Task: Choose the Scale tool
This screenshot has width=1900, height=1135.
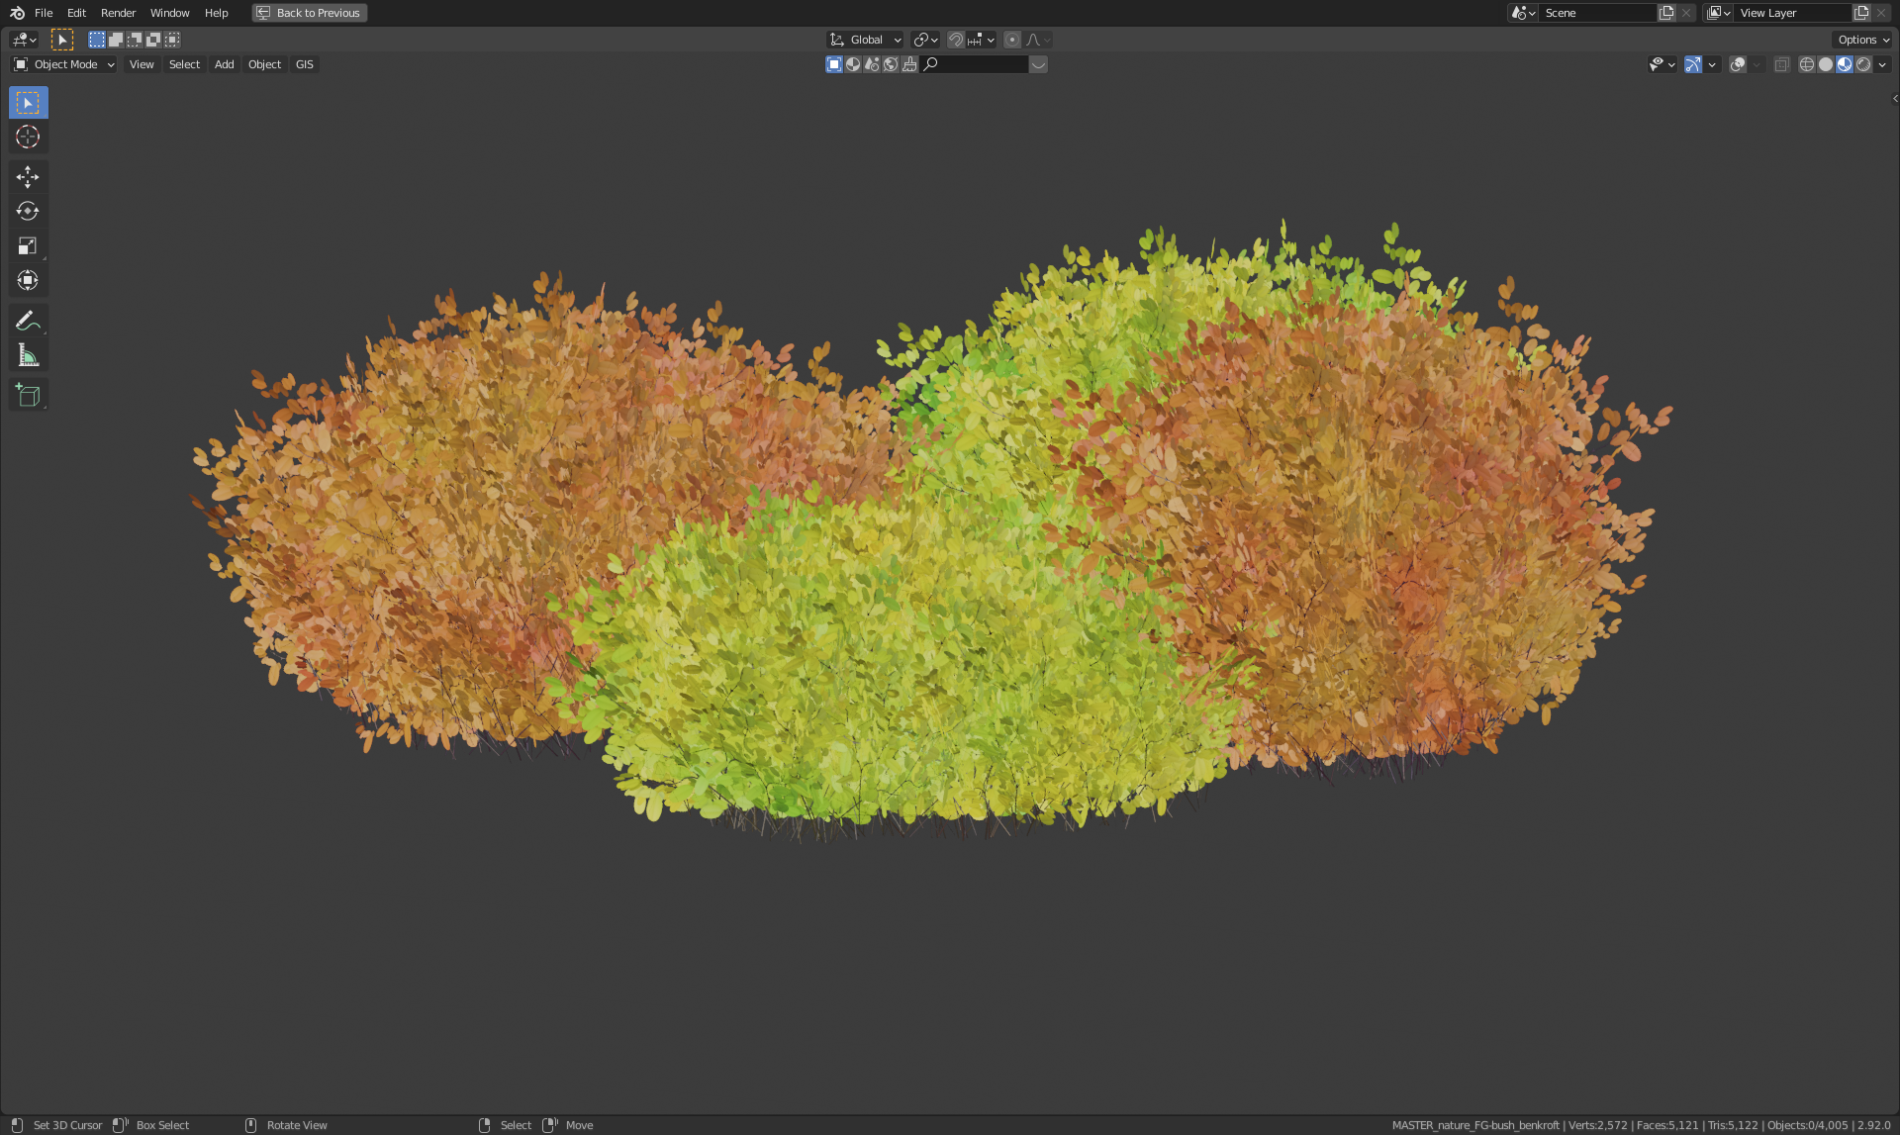Action: click(28, 246)
